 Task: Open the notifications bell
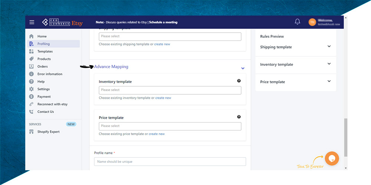pyautogui.click(x=298, y=22)
